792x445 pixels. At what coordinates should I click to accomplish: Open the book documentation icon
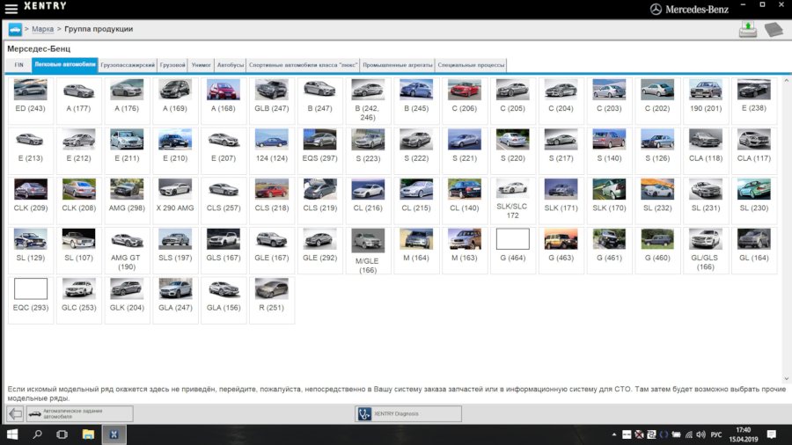(774, 29)
